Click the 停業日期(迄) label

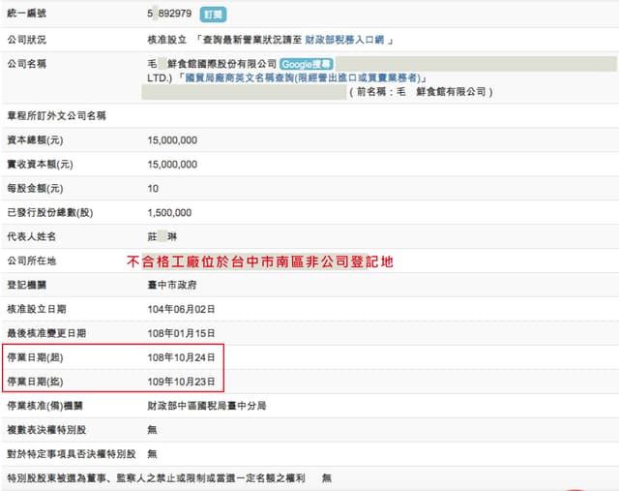click(35, 382)
